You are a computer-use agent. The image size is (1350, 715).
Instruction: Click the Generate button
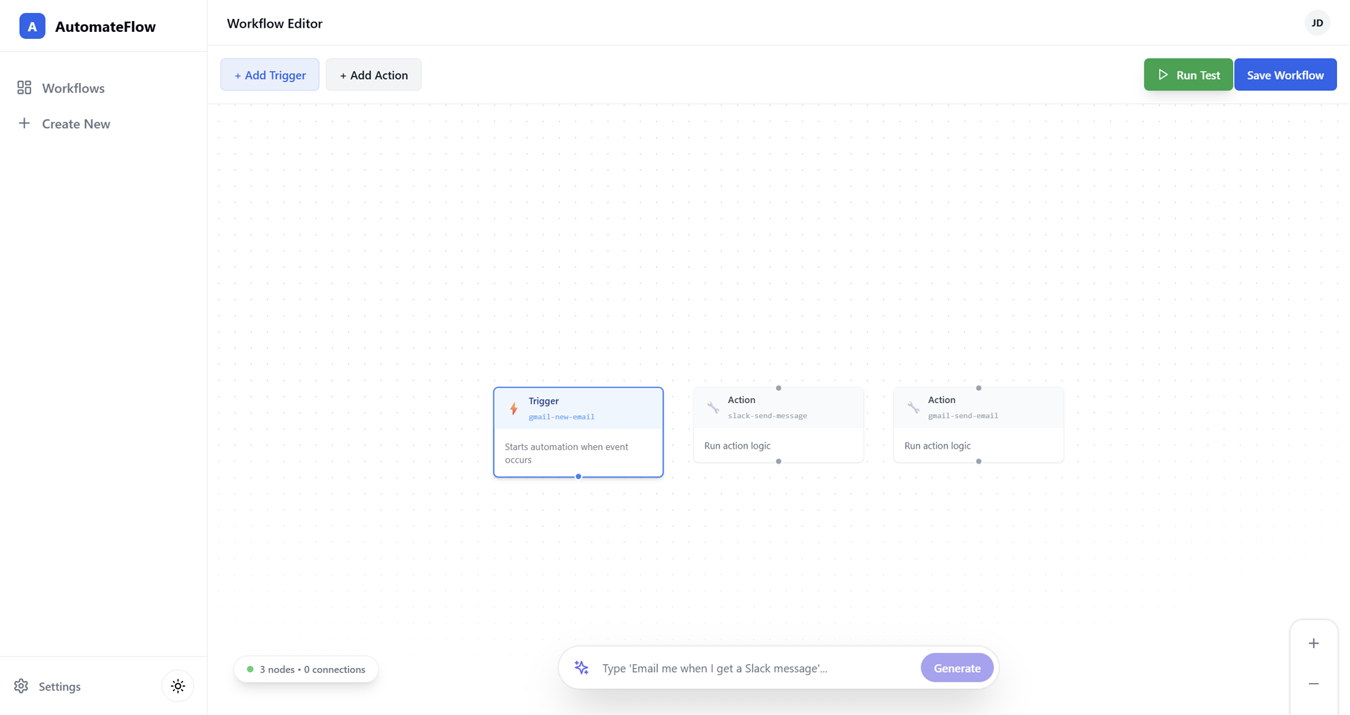coord(957,667)
